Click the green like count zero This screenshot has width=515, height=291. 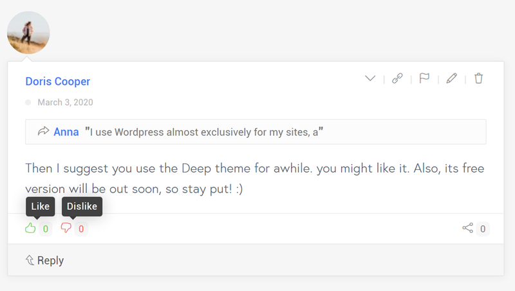(46, 229)
